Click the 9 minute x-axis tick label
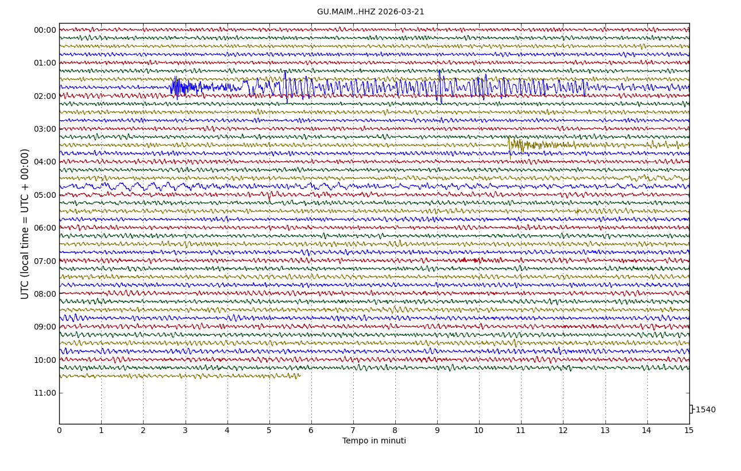The height and width of the screenshot is (471, 741). click(437, 431)
